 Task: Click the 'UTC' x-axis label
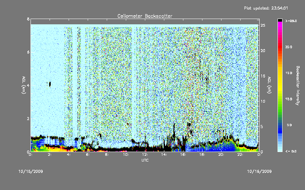point(145,160)
